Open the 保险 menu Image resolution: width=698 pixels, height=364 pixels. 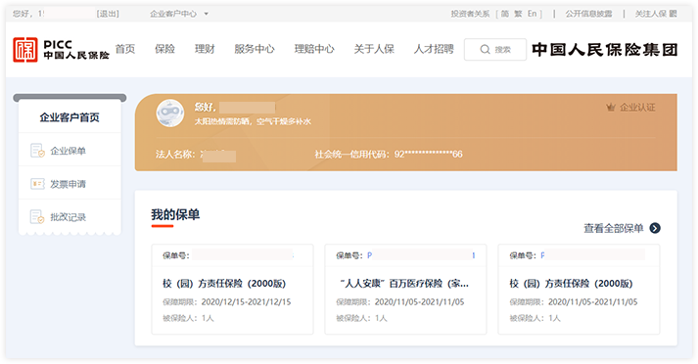click(164, 49)
